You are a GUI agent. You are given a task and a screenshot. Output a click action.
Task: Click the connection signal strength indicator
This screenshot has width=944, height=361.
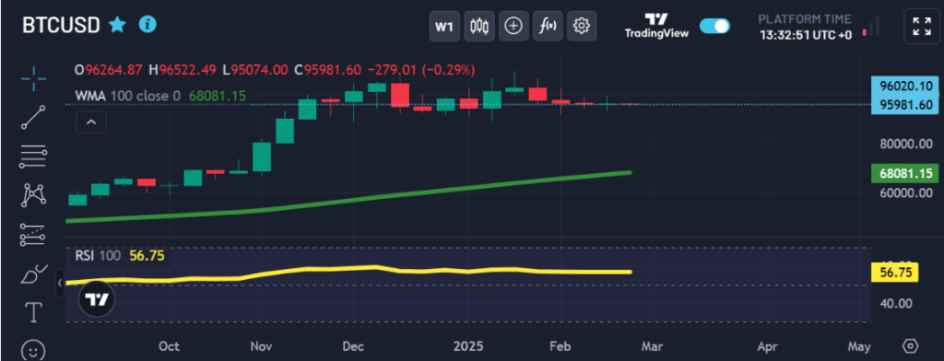coord(871,26)
